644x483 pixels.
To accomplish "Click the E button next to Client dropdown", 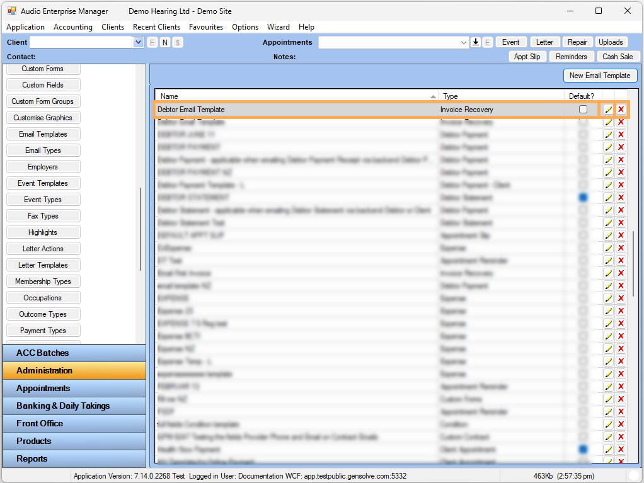I will point(152,42).
